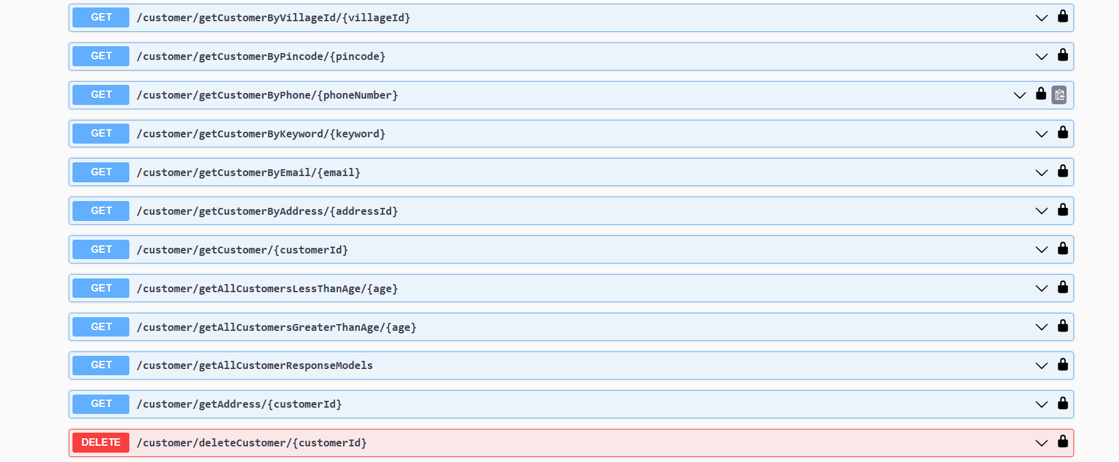Click the red DELETE badge of deleteCustomer
1119x462 pixels.
pyautogui.click(x=101, y=443)
